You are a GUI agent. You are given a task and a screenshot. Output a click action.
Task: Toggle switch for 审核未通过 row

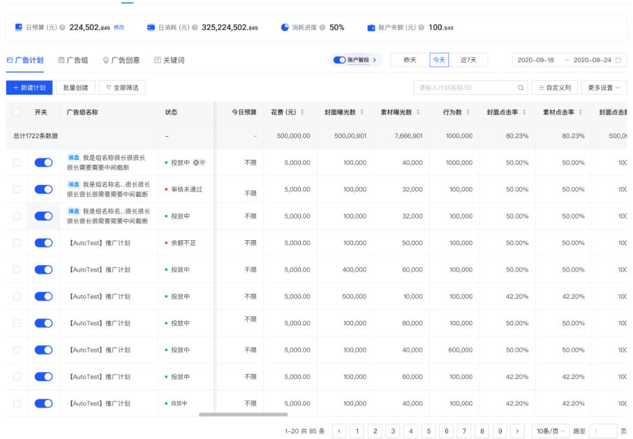[43, 189]
